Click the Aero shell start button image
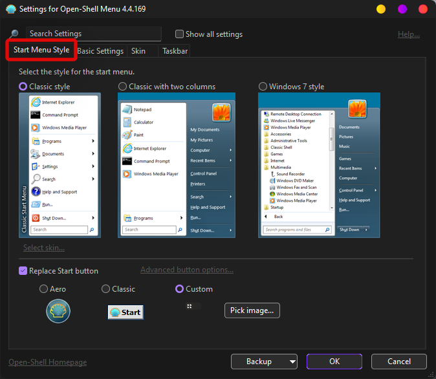Image resolution: width=436 pixels, height=379 pixels. point(58,312)
